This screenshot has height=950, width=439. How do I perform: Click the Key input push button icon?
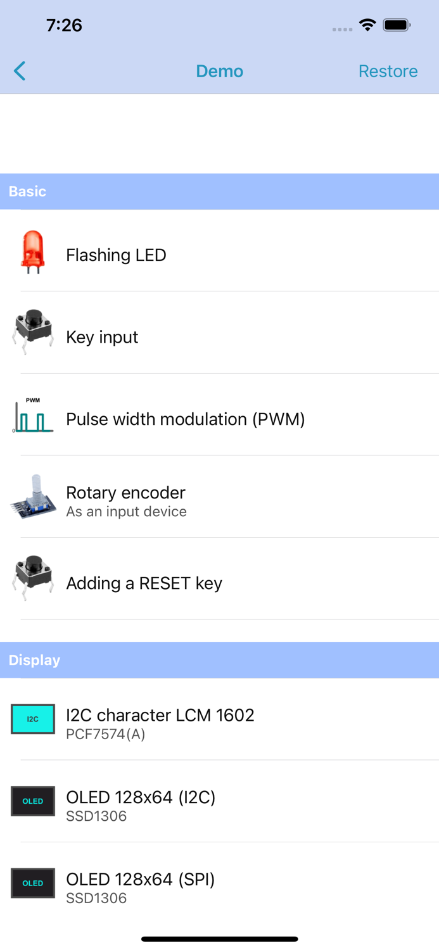(x=32, y=332)
